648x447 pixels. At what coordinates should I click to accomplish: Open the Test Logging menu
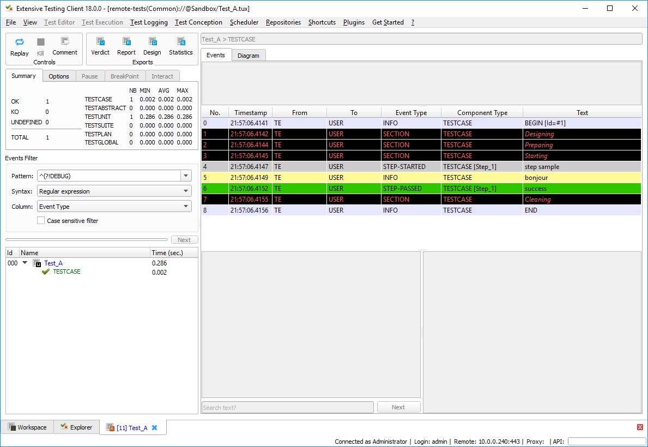click(x=149, y=22)
